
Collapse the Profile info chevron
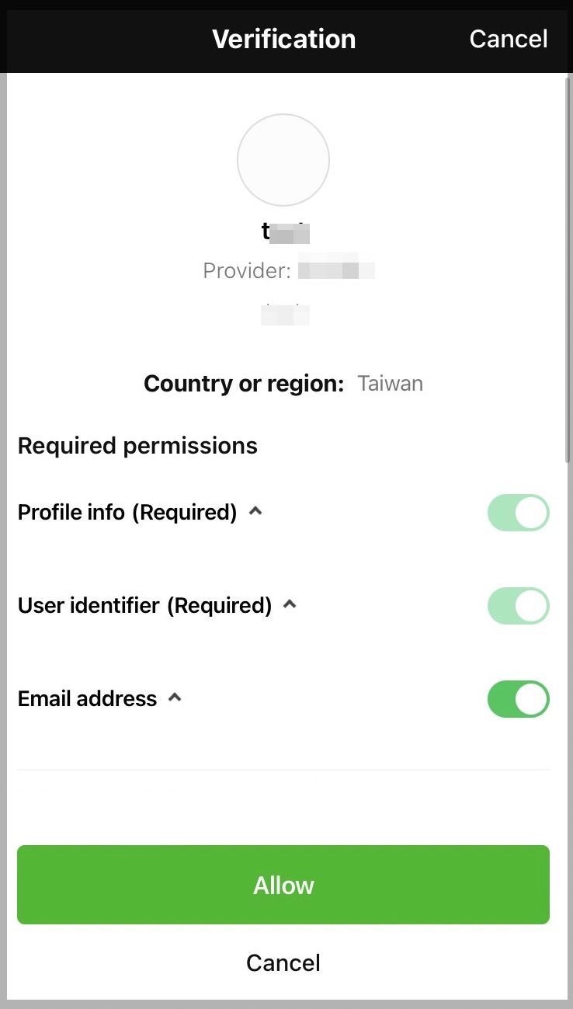point(255,511)
